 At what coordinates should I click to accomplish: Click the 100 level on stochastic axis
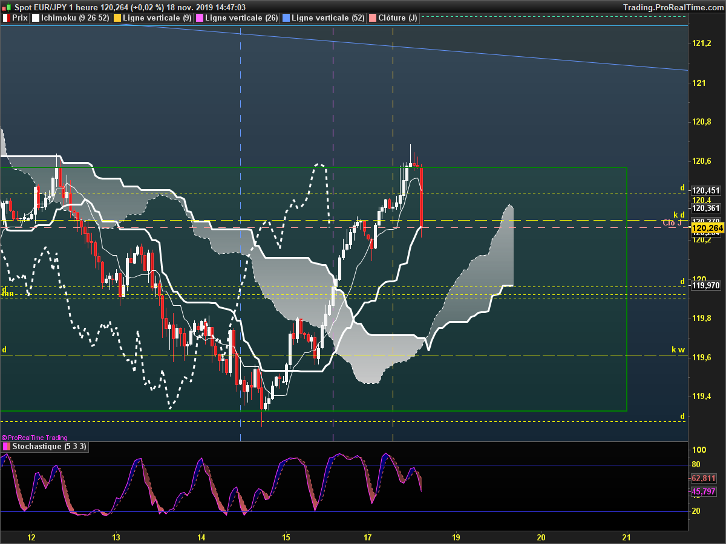click(x=699, y=450)
